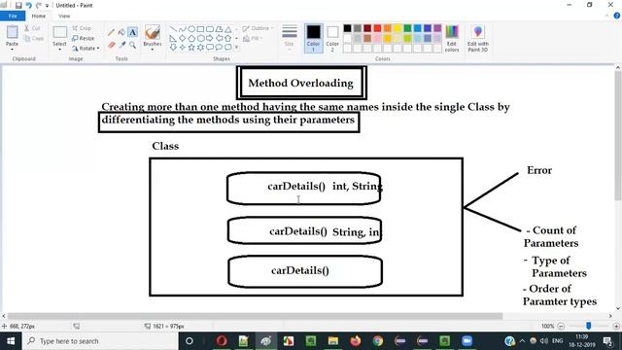This screenshot has height=350, width=622.
Task: Open the Paste dropdown arrow
Action: (12, 50)
